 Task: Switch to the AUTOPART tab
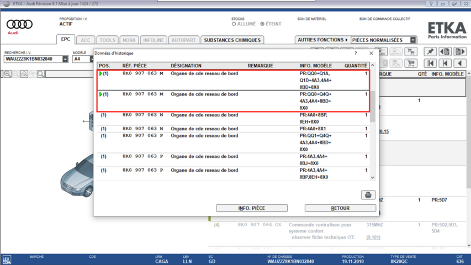click(183, 40)
